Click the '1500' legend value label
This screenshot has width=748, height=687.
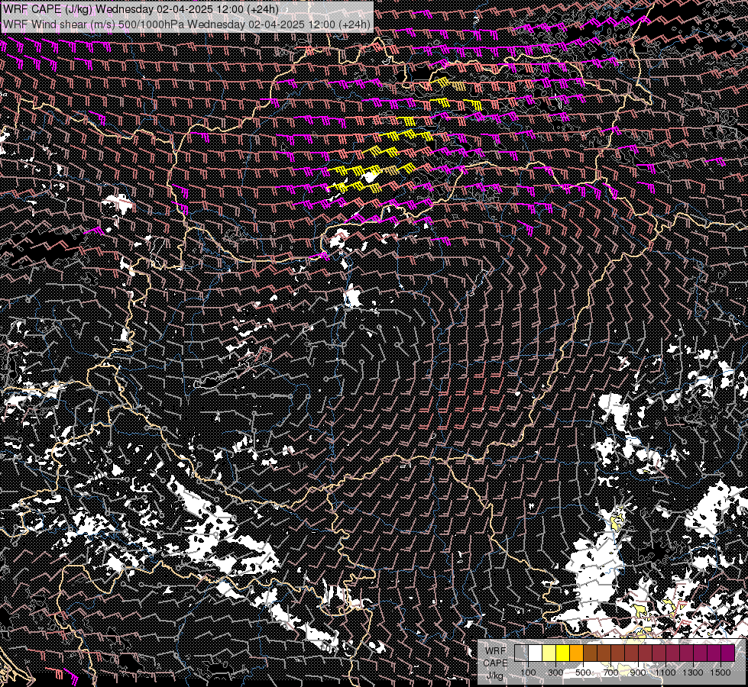pyautogui.click(x=720, y=672)
